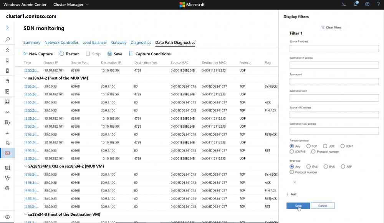Image resolution: width=384 pixels, height=223 pixels.
Task: Click the Destination port field
Action: (334, 98)
